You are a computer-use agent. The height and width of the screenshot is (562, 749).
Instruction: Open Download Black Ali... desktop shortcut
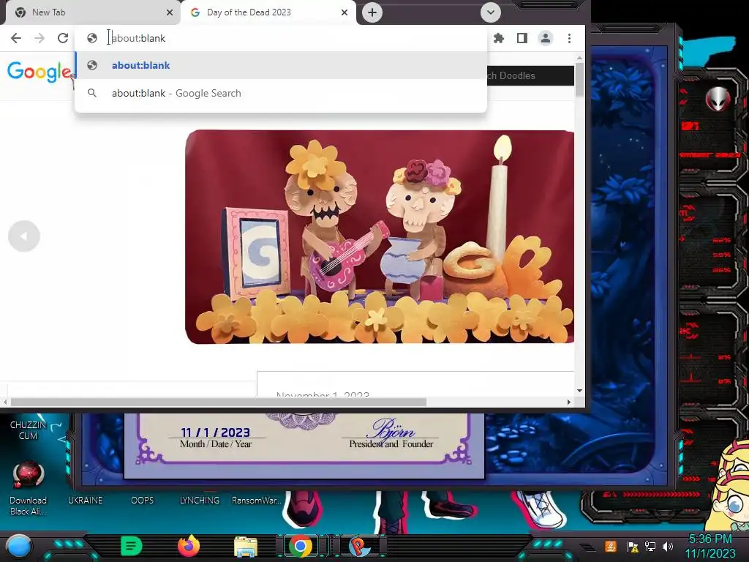pos(29,488)
